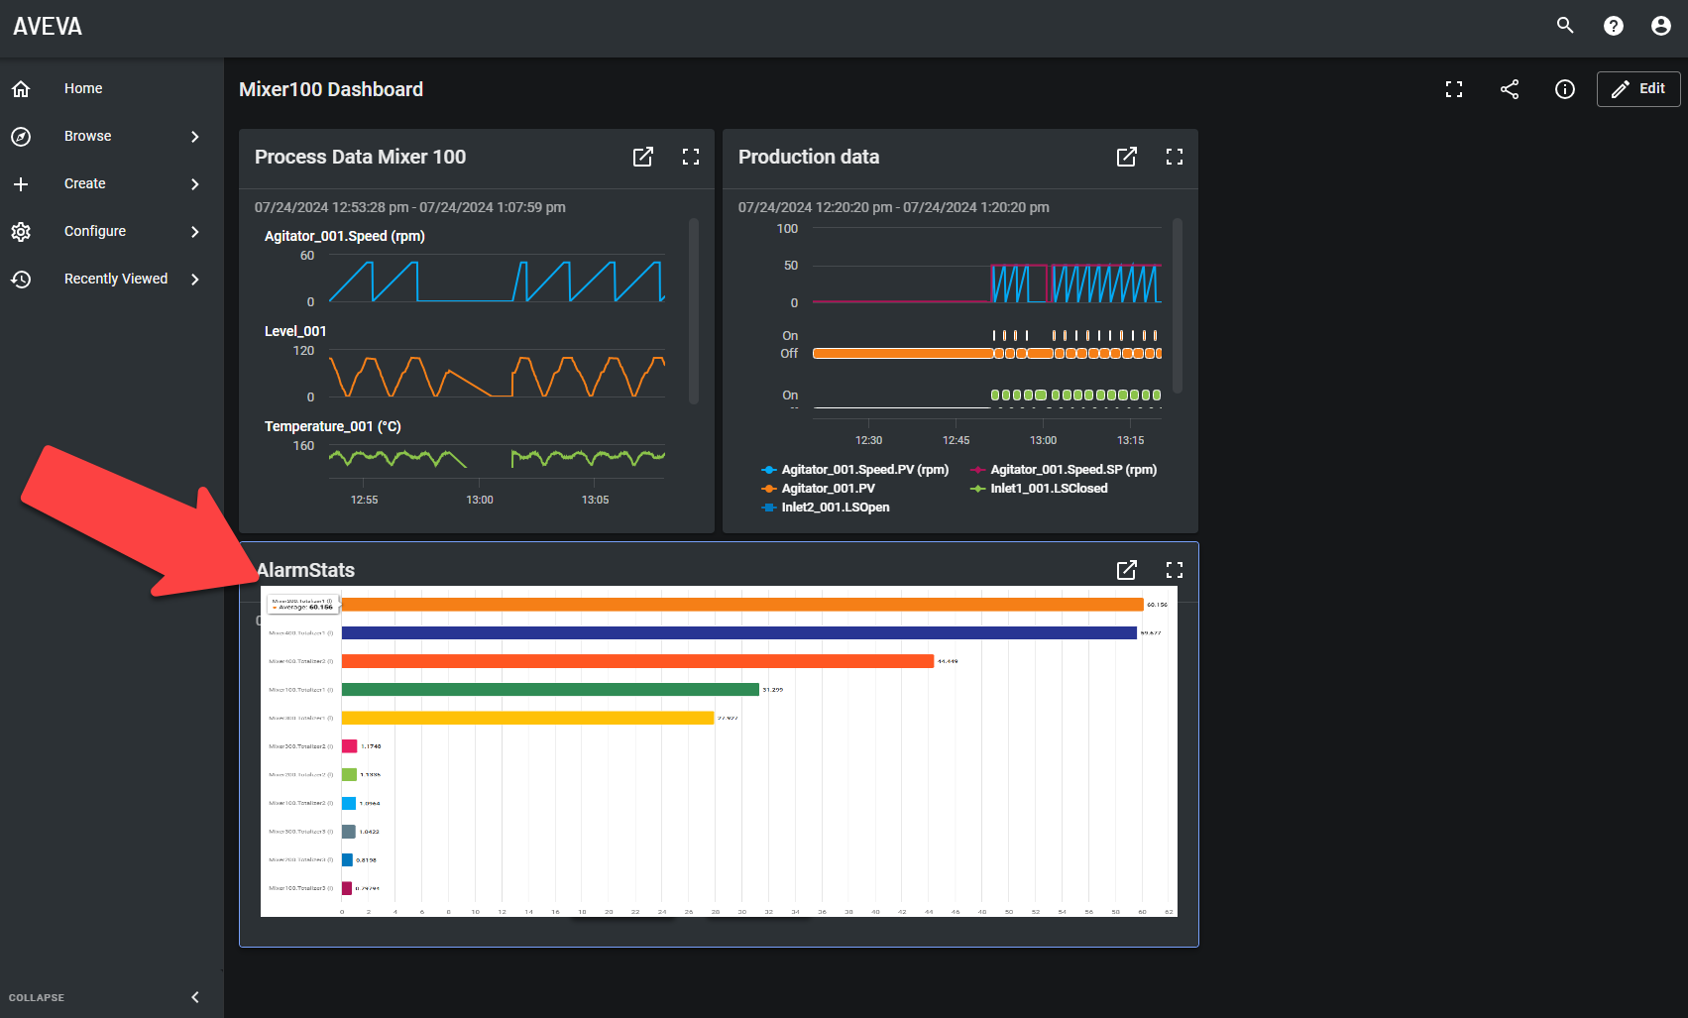
Task: Toggle Inlet1_001.LSClosed legend series
Action: coord(1048,489)
